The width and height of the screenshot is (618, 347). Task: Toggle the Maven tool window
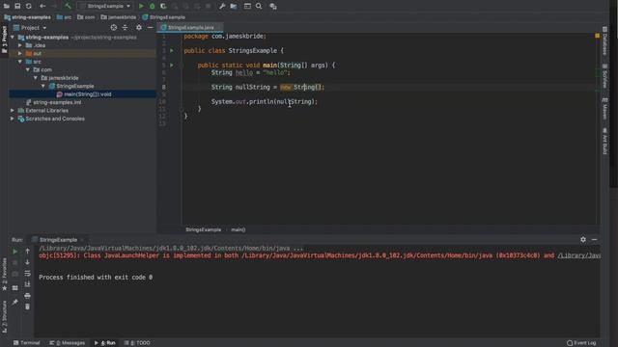pyautogui.click(x=604, y=109)
